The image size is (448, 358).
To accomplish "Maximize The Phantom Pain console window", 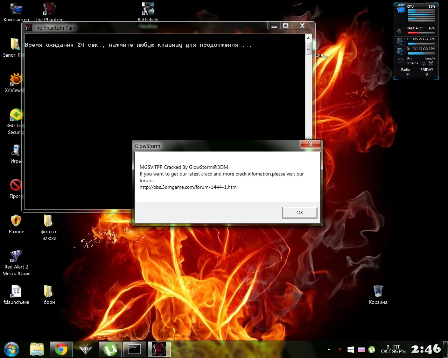I will [x=286, y=26].
